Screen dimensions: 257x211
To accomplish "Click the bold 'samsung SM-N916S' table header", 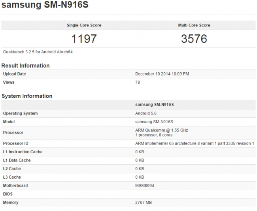I will point(154,105).
